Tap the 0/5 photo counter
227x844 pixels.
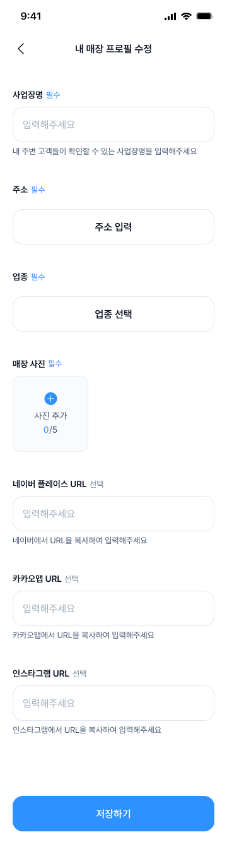pos(50,430)
